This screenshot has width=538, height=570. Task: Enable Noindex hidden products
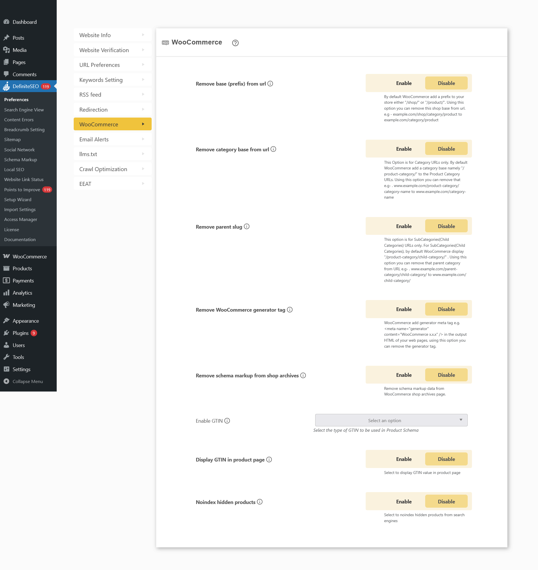[403, 501]
